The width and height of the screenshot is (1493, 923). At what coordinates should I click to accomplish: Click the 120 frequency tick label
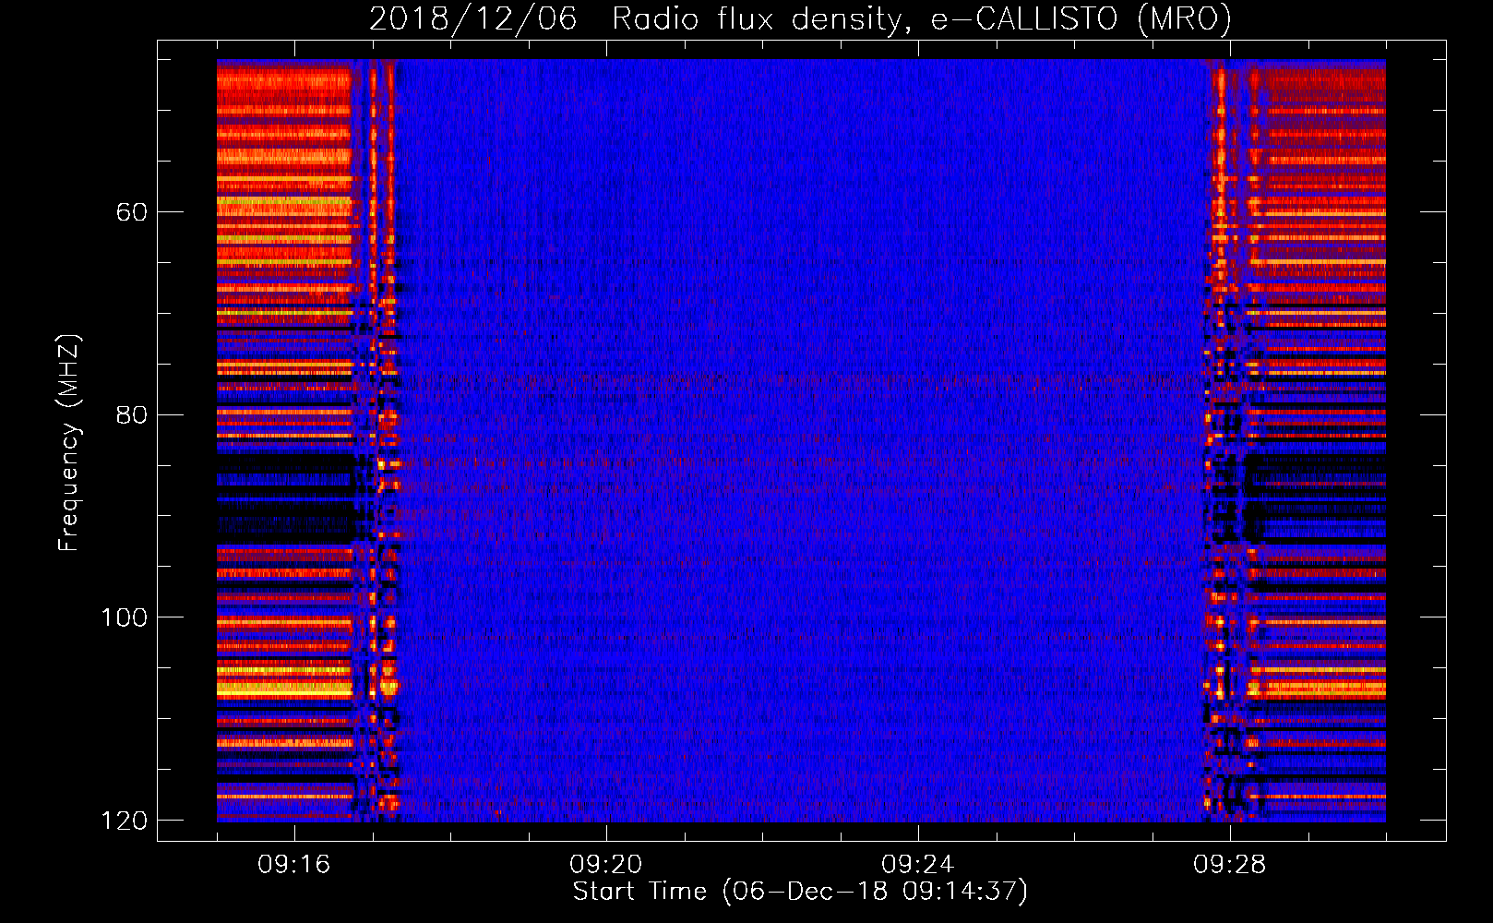coord(124,821)
